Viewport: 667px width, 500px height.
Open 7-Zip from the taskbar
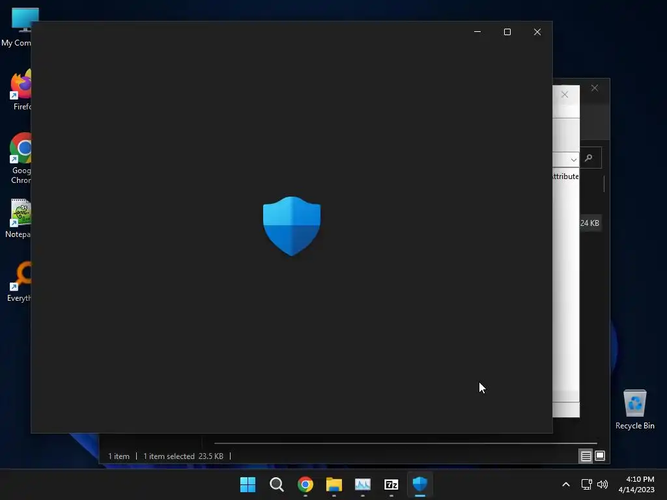[x=391, y=484]
